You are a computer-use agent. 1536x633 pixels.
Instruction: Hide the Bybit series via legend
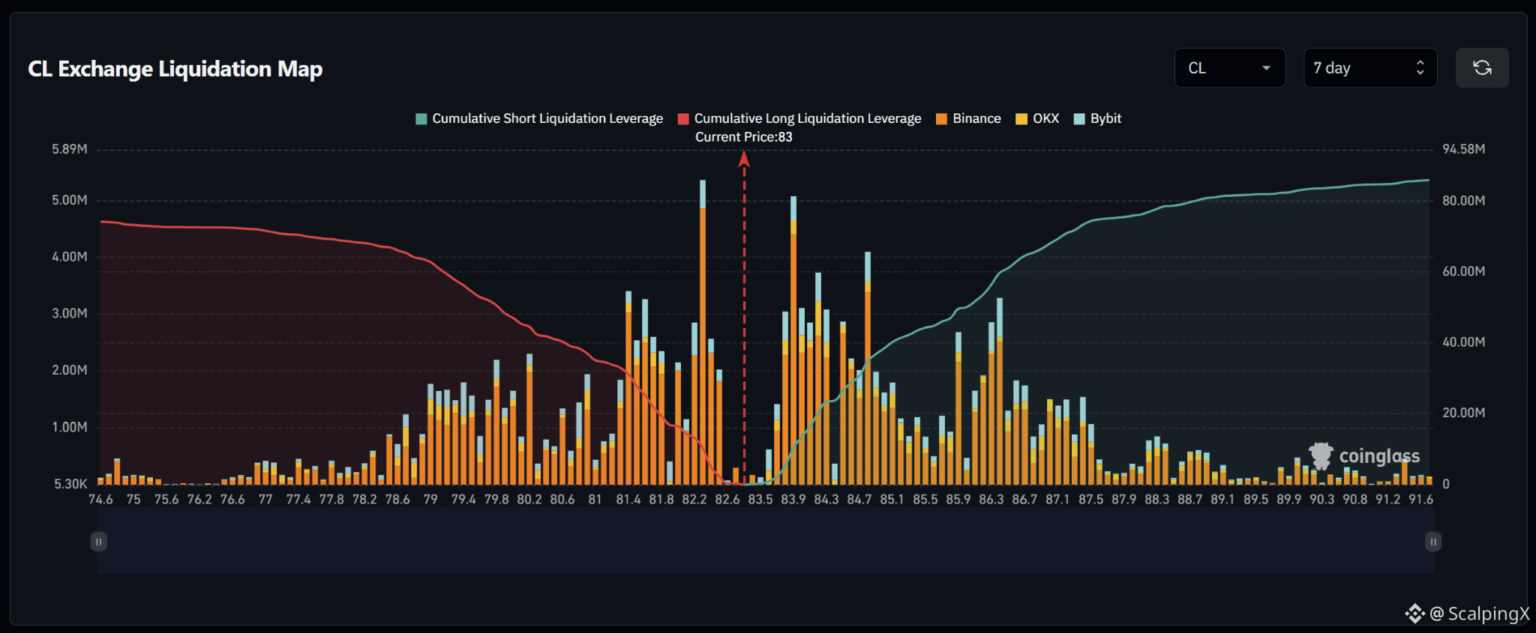[x=1098, y=118]
